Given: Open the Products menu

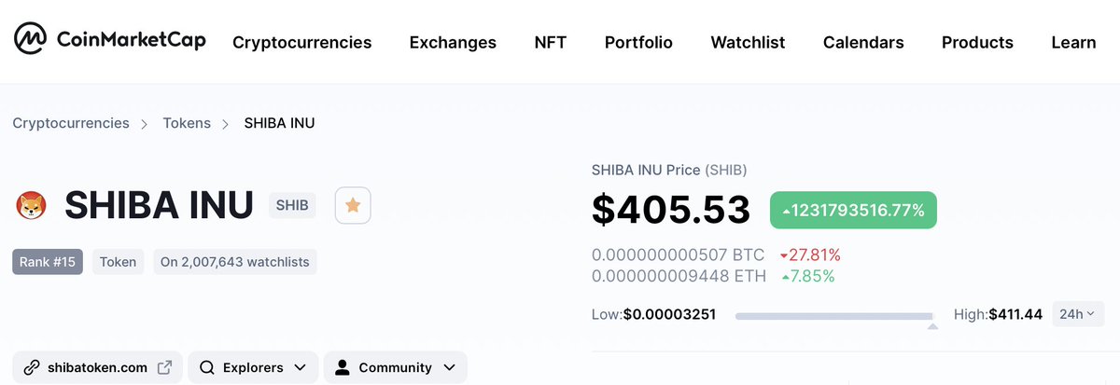Looking at the screenshot, I should [977, 42].
